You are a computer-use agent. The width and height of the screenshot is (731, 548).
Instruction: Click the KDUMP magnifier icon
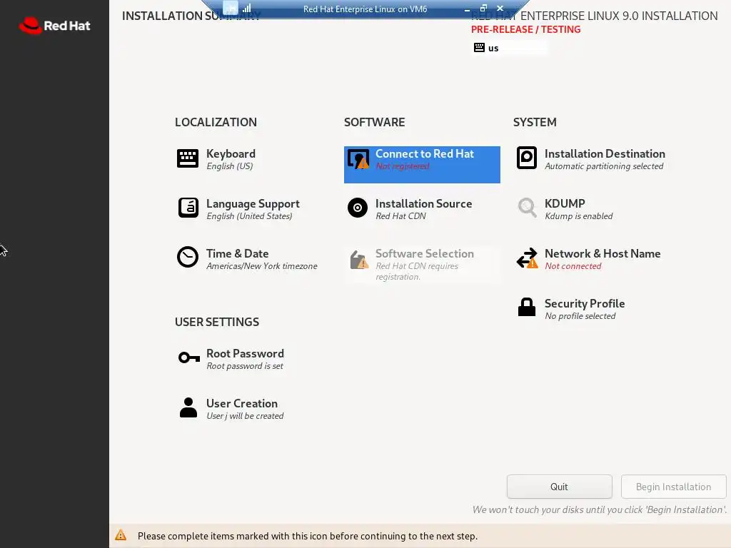point(528,208)
